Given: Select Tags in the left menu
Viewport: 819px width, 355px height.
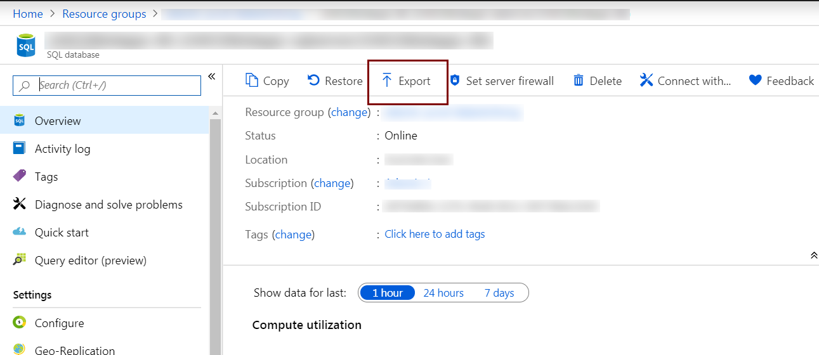Looking at the screenshot, I should click(x=46, y=177).
